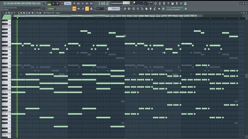Image resolution: width=248 pixels, height=139 pixels.
Task: Click the master volume knob
Action: coord(44,3)
